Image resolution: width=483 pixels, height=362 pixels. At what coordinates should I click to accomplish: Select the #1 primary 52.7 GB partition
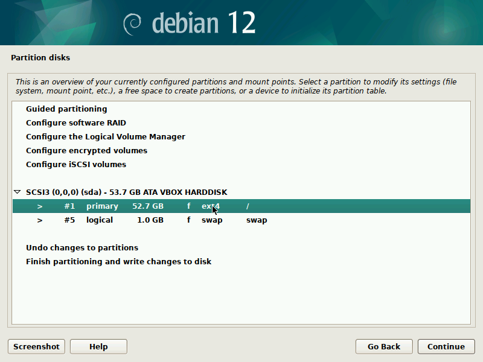tap(241, 206)
